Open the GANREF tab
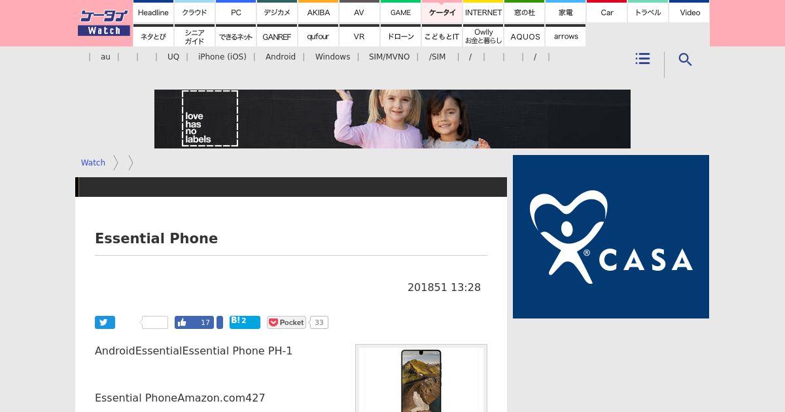 277,37
